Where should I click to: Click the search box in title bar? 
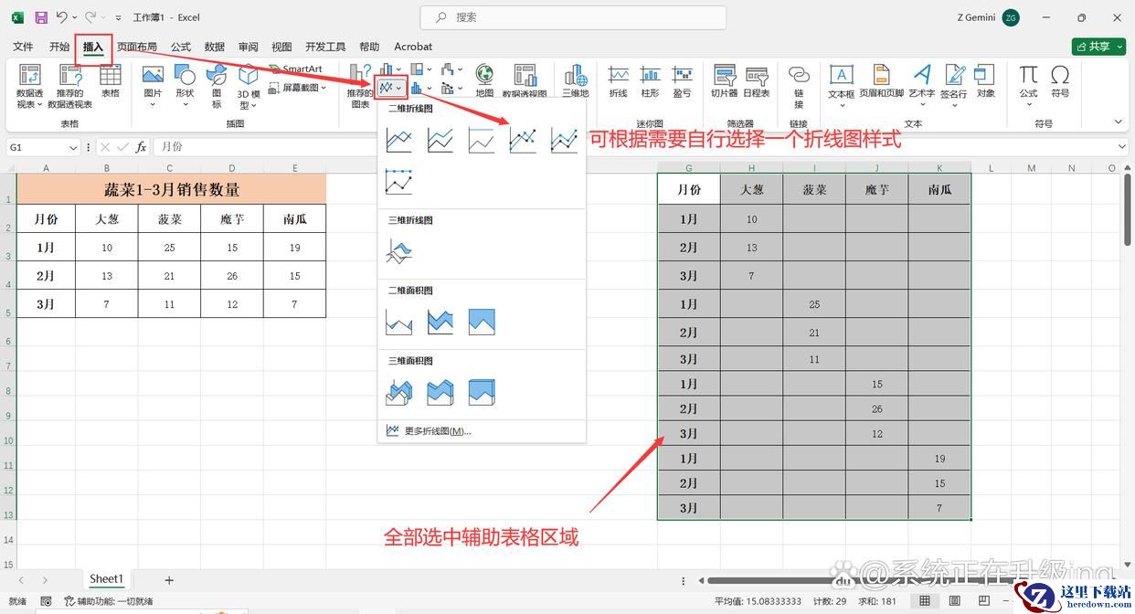pyautogui.click(x=573, y=17)
